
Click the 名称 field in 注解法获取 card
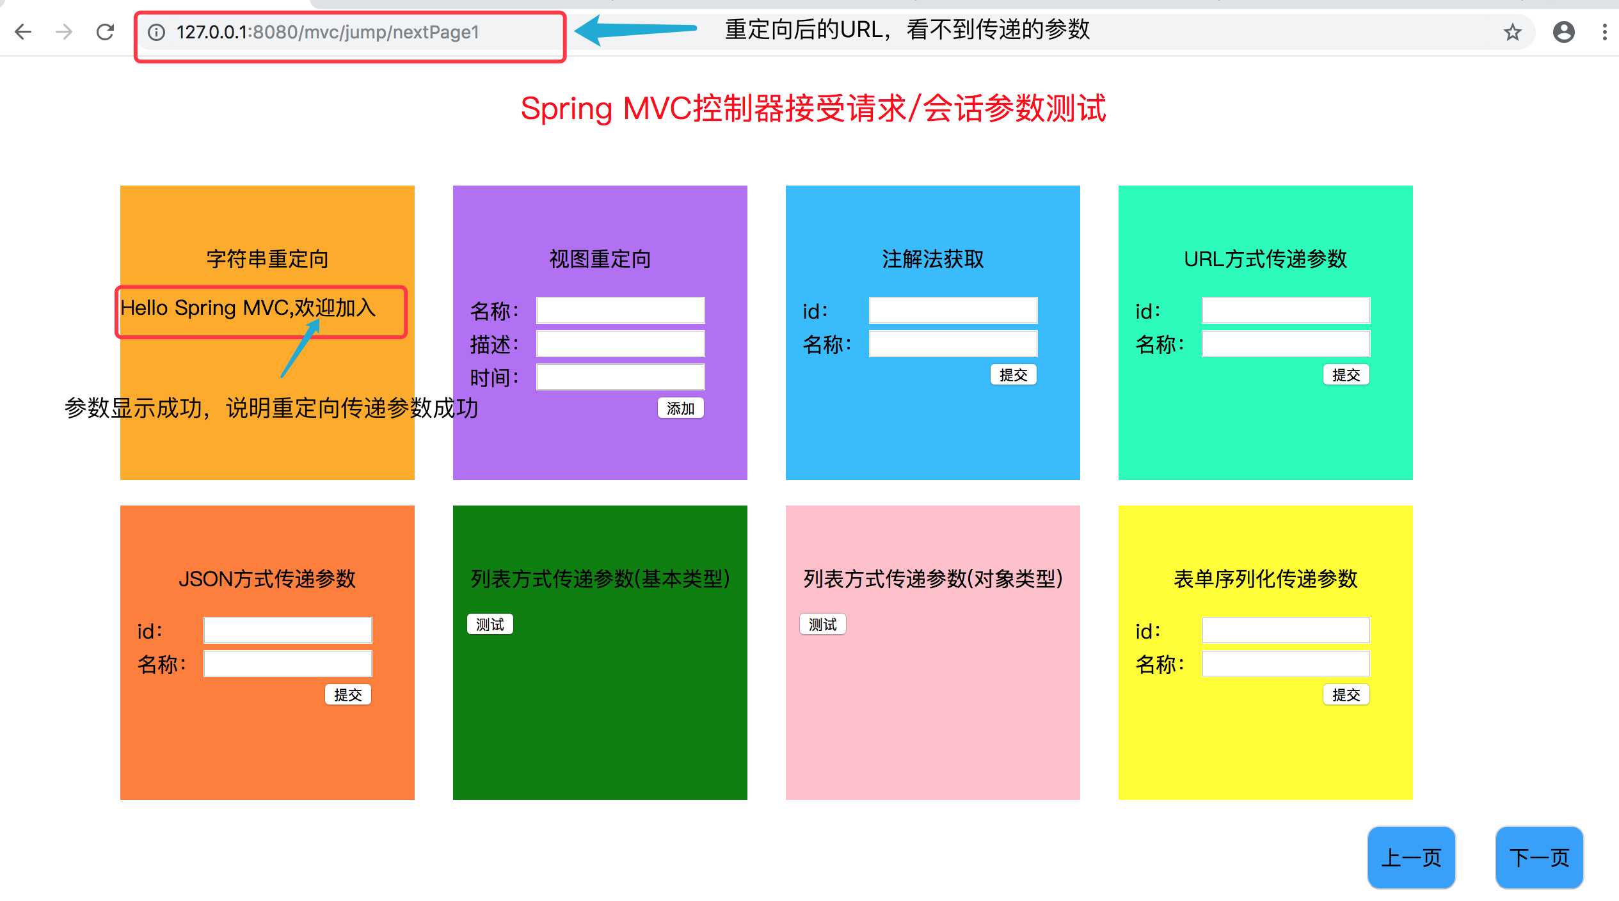tap(953, 344)
